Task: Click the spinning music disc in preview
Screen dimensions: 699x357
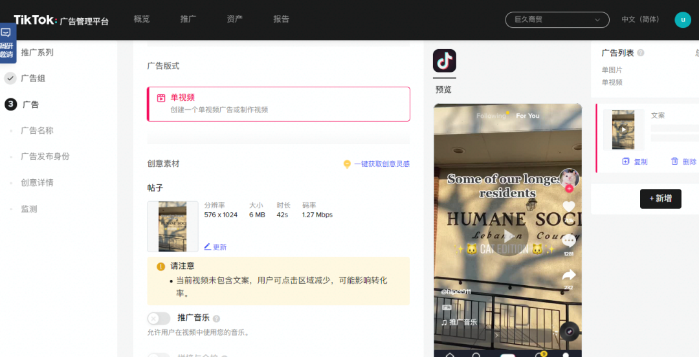Action: click(x=570, y=331)
